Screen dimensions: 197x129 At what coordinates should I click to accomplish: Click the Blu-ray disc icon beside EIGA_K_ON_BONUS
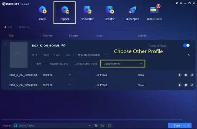point(63,45)
